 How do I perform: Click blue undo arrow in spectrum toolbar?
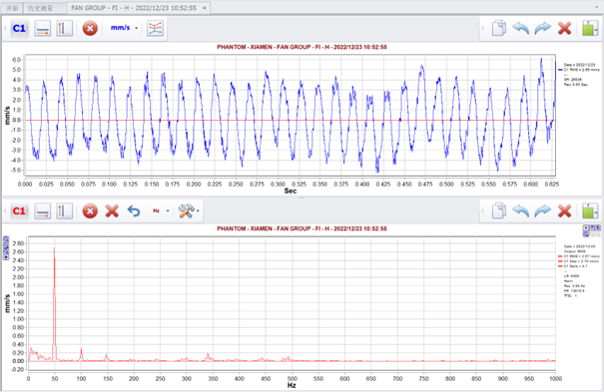click(134, 210)
